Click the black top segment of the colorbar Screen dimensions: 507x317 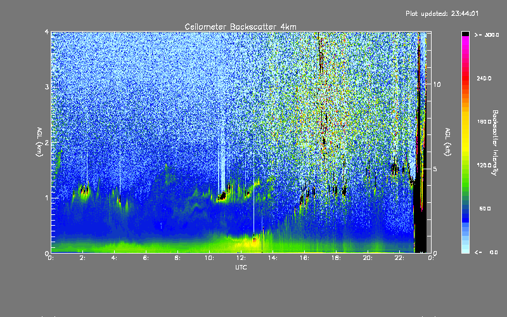[x=465, y=34]
